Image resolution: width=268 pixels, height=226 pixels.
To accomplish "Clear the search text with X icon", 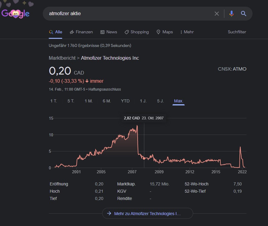I will [216, 14].
